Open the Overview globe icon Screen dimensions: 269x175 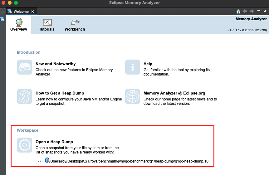(x=19, y=22)
